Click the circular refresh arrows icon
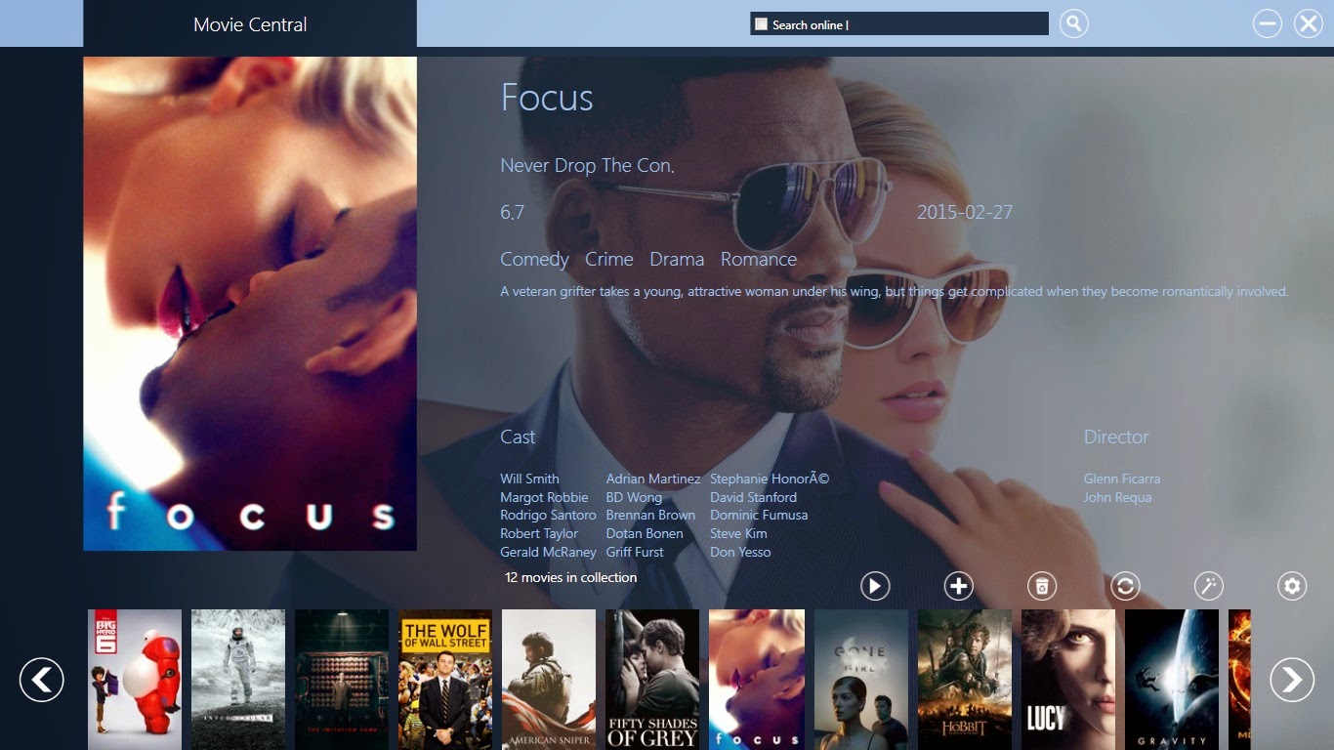The width and height of the screenshot is (1334, 750). (1125, 586)
